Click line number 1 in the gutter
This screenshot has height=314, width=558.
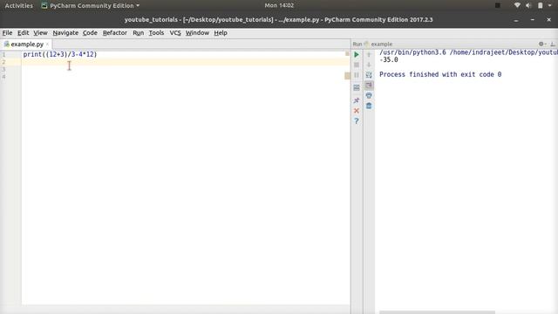3,54
